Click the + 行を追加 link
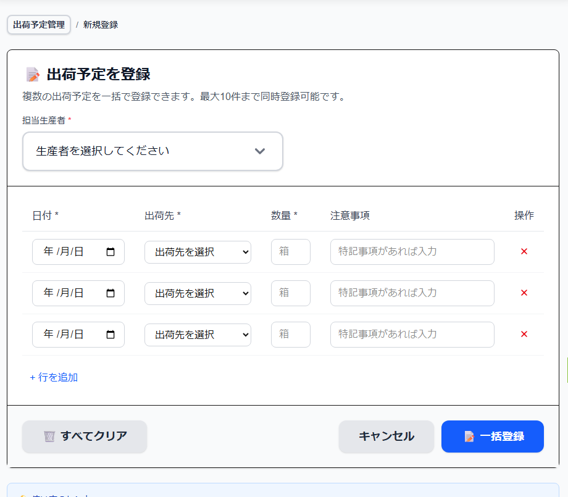This screenshot has height=497, width=568. (54, 377)
